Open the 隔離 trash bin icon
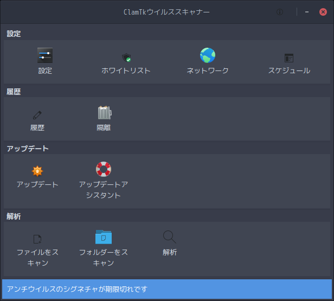 pos(105,112)
